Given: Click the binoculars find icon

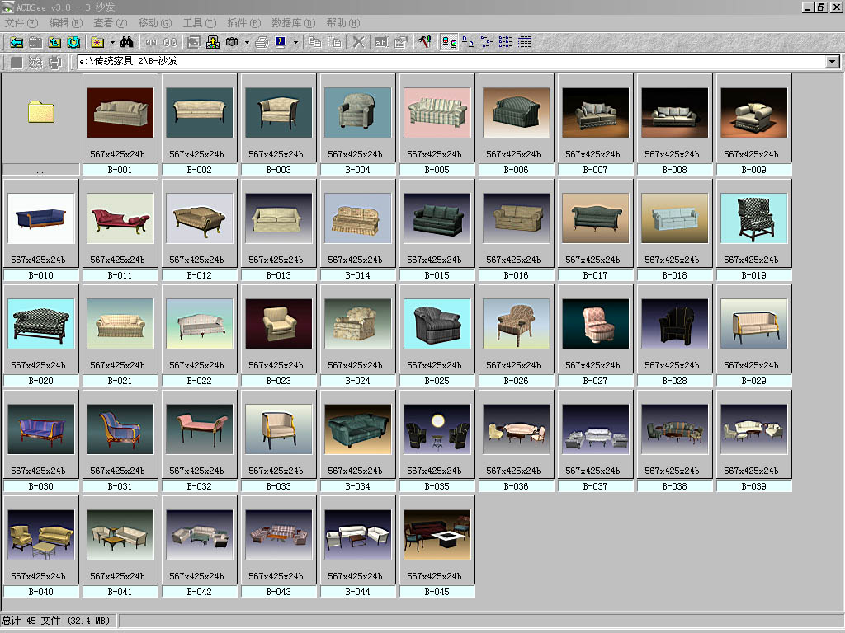Looking at the screenshot, I should coord(127,42).
